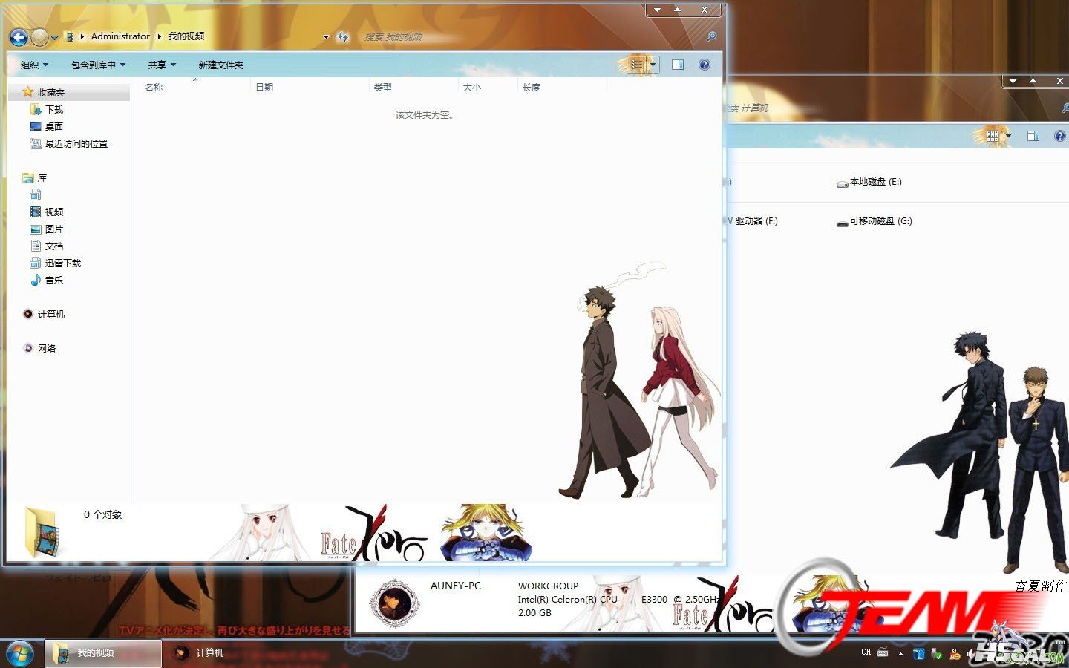Show hidden tray icons arrow
Image resolution: width=1069 pixels, height=668 pixels.
click(x=900, y=654)
